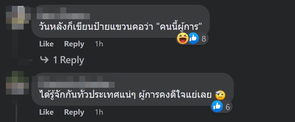
Task: Open the 1h timestamp of the first comment
Action: coord(99,44)
